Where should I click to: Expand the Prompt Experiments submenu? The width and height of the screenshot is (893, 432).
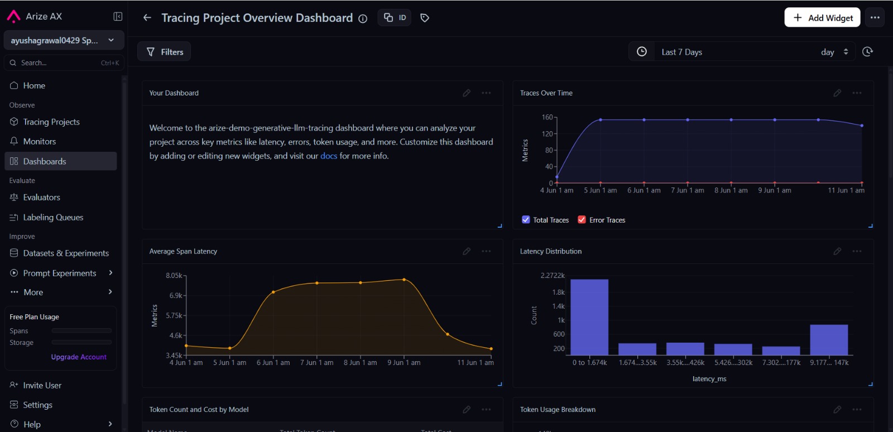(111, 273)
